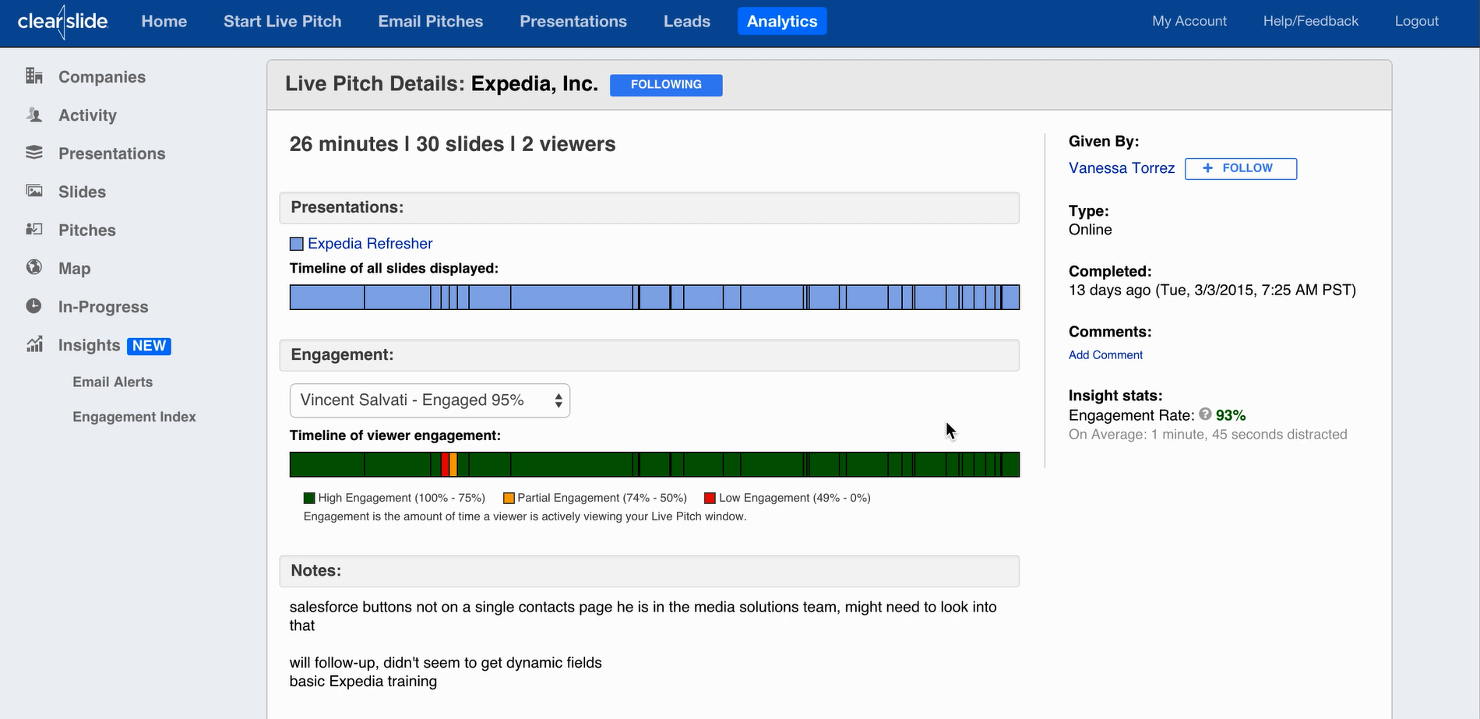Click the green High Engagement legend swatch
Viewport: 1480px width, 719px height.
pos(309,498)
